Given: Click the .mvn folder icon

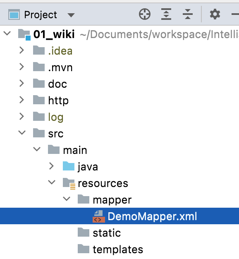Looking at the screenshot, I should tap(39, 67).
